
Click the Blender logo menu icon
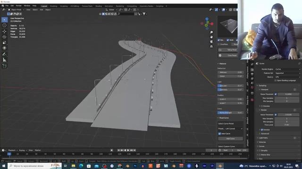3,6
